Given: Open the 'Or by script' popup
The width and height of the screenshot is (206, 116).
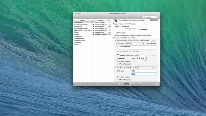Looking at the screenshot, I should (120, 33).
